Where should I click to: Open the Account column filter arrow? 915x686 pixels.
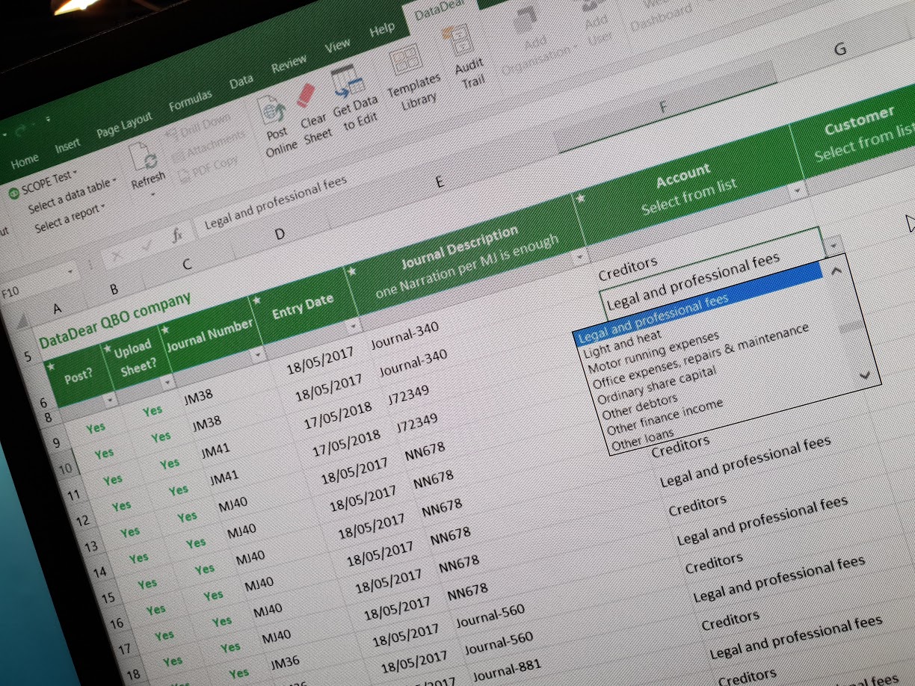click(x=797, y=191)
